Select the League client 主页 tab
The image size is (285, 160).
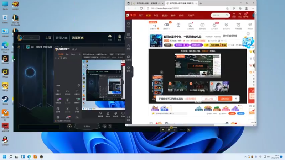(x=48, y=38)
